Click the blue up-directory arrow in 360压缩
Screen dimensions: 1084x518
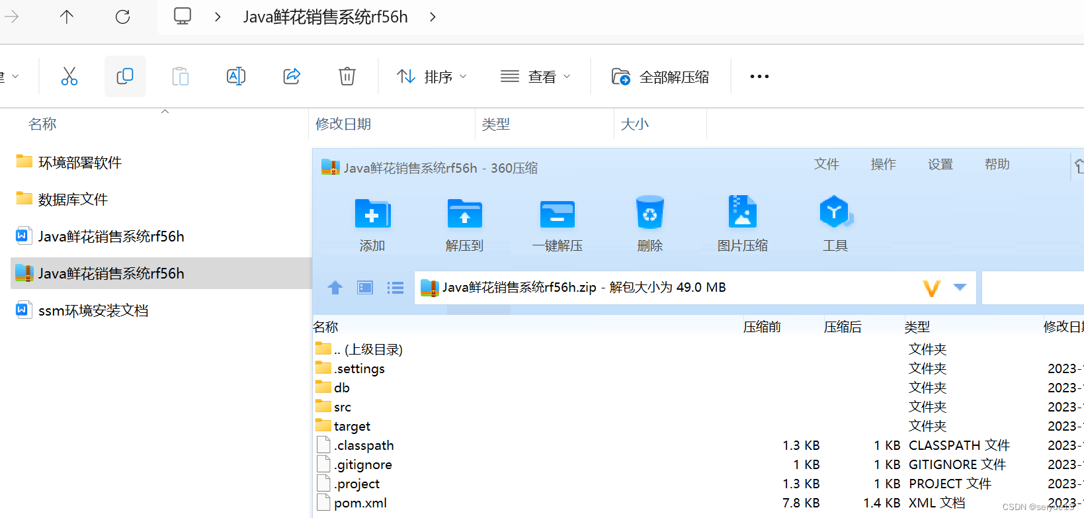tap(335, 288)
